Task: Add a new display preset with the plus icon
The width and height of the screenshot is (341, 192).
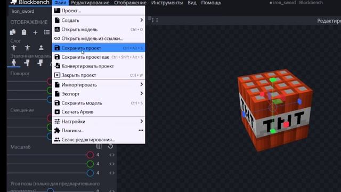Action: (35, 33)
